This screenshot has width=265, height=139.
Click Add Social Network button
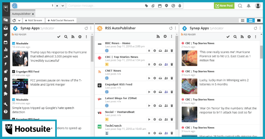tap(61, 21)
